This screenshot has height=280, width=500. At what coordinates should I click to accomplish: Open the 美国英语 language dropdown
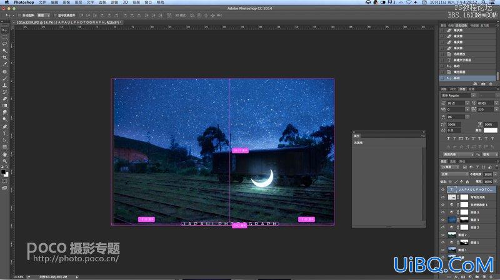(x=458, y=155)
